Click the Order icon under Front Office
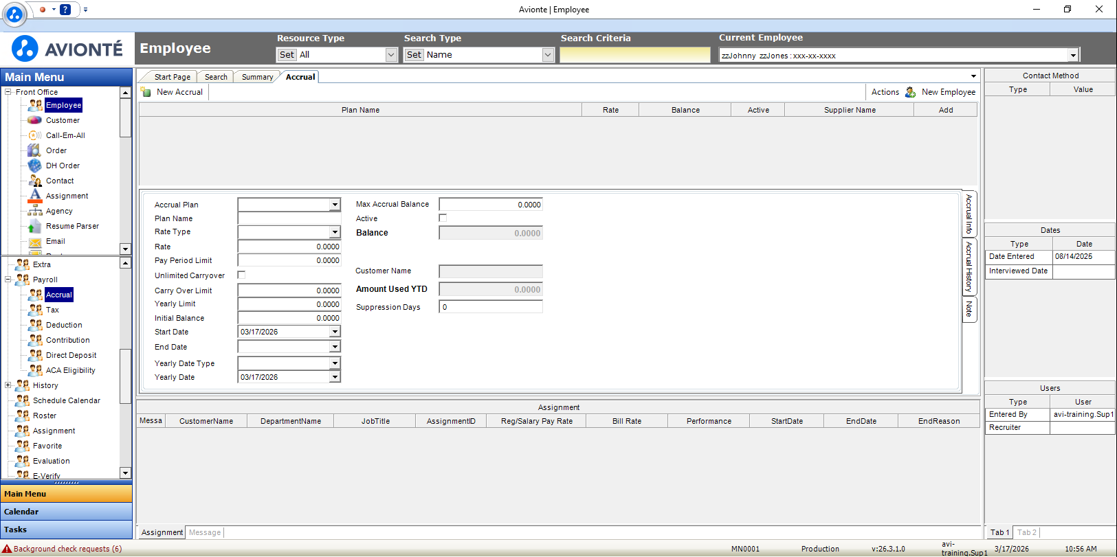1117x557 pixels. coord(35,150)
